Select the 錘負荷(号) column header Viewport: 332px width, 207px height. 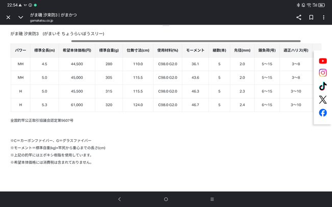[x=267, y=50]
